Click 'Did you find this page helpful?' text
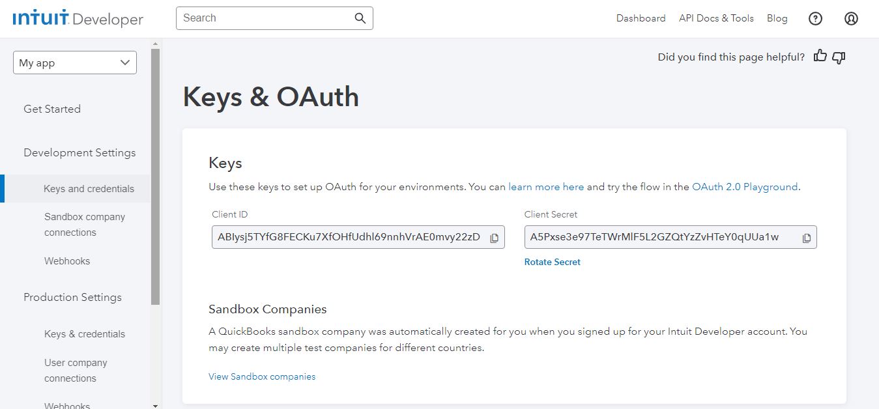879x409 pixels. click(x=731, y=57)
